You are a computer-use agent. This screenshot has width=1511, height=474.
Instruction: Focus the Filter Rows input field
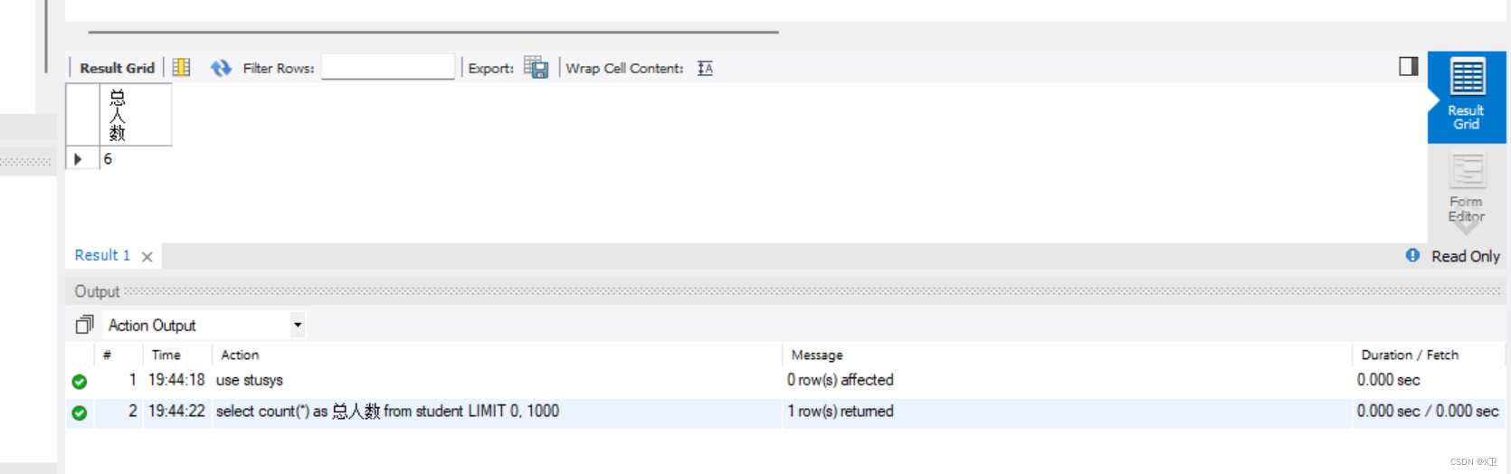coord(388,67)
